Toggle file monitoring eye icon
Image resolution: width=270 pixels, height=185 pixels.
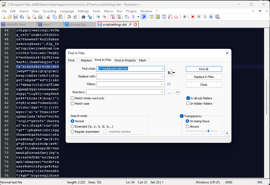coord(184,17)
